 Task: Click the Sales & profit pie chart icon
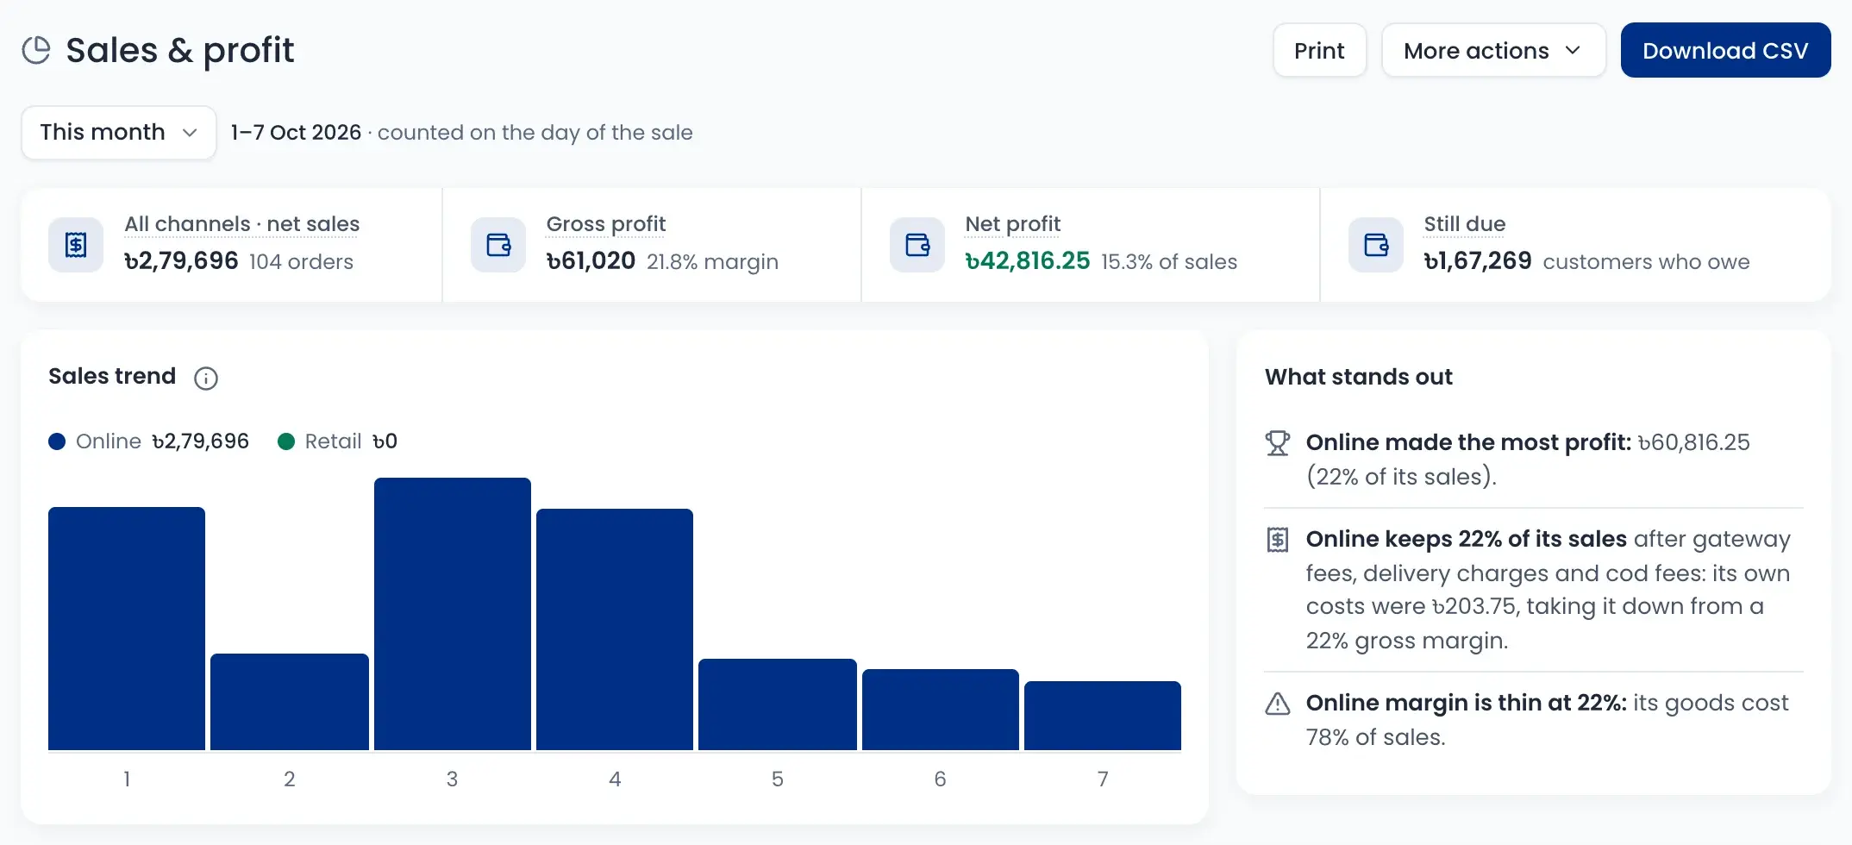pyautogui.click(x=36, y=50)
